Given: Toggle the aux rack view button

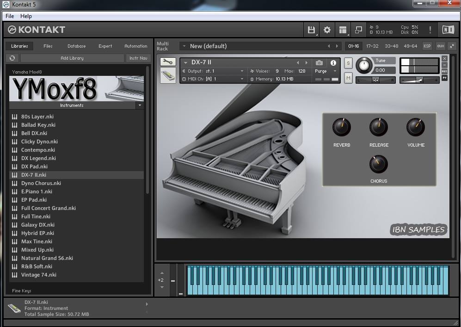Looking at the screenshot, I should pos(440,46).
